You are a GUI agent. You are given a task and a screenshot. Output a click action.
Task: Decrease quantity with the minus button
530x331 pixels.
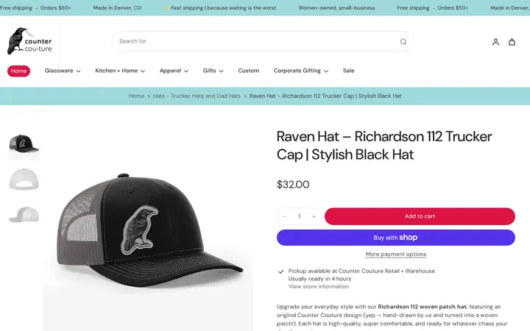coord(284,216)
